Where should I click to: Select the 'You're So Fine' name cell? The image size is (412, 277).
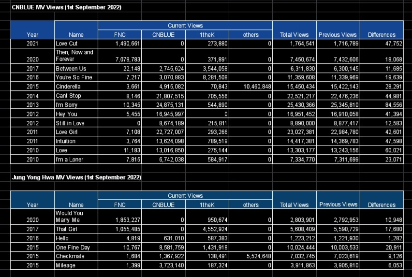coord(76,77)
